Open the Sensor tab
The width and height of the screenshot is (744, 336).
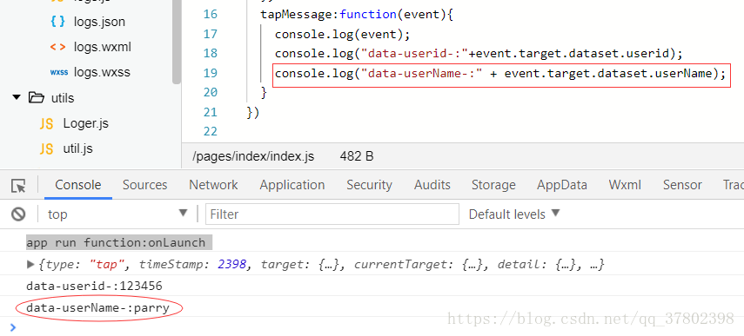(682, 185)
